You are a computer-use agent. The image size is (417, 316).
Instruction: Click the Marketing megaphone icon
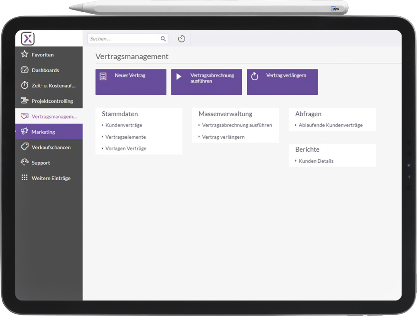[24, 132]
